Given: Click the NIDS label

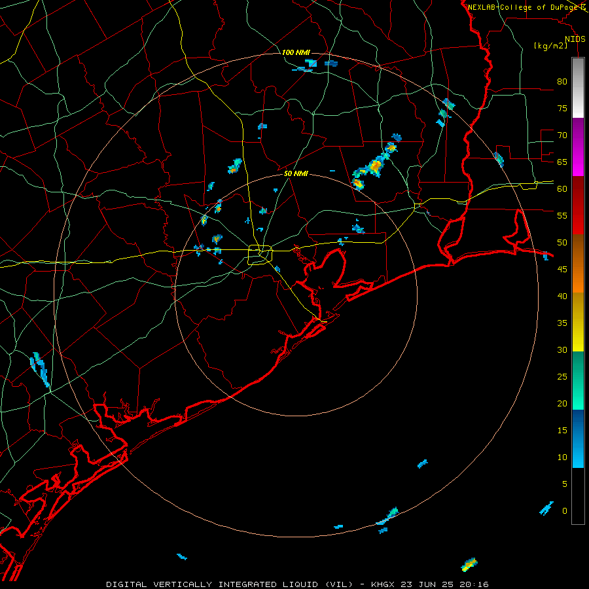Looking at the screenshot, I should click(575, 39).
